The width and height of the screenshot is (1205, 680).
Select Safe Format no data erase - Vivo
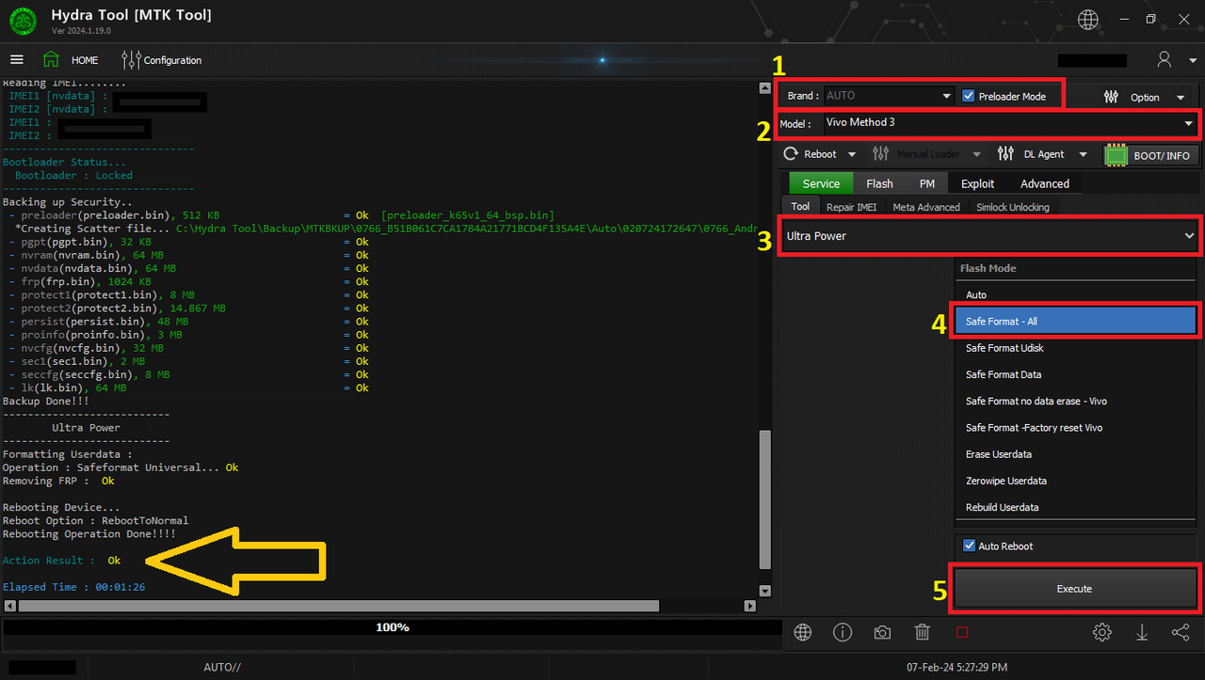pyautogui.click(x=1075, y=401)
